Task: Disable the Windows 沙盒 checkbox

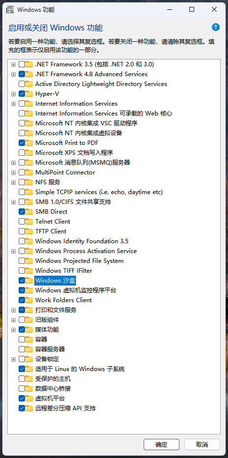Action: [22, 281]
